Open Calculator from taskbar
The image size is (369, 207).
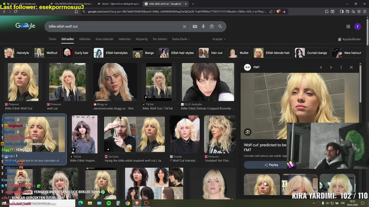tap(118, 203)
